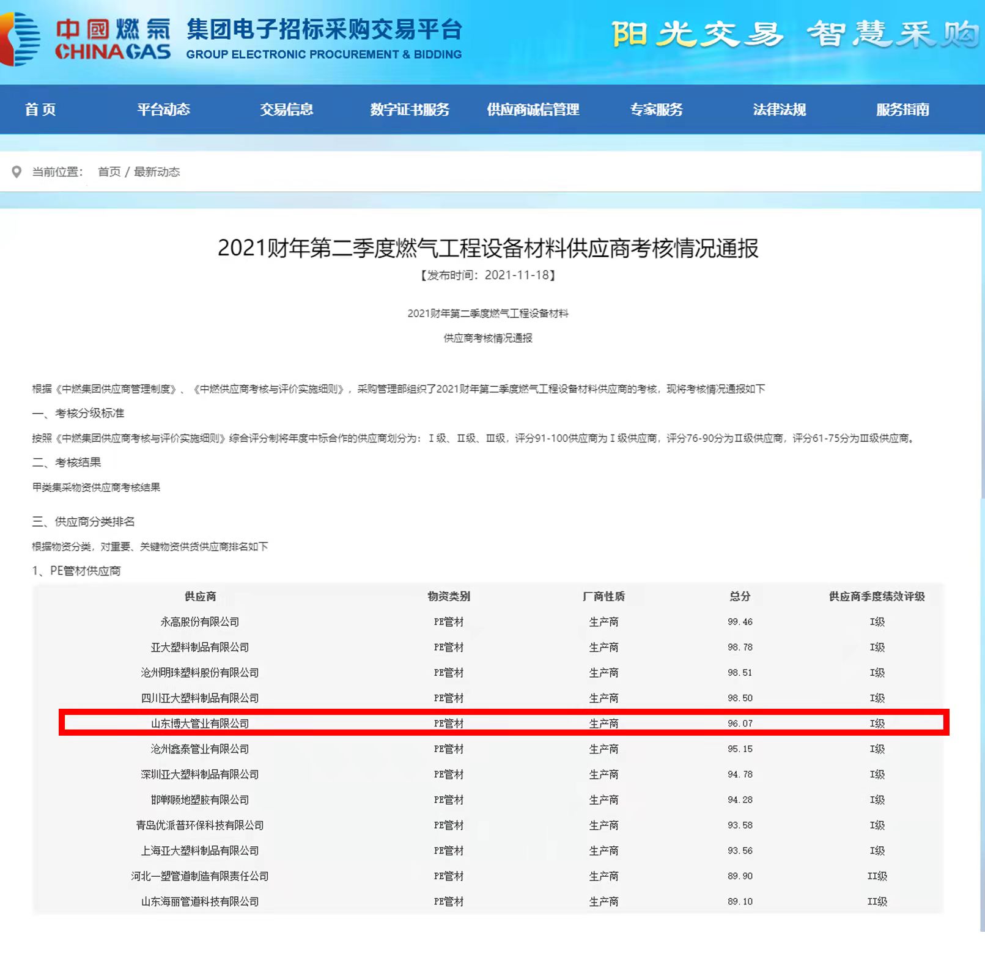Open the 服务指南 menu item
This screenshot has height=966, width=985.
(x=902, y=110)
